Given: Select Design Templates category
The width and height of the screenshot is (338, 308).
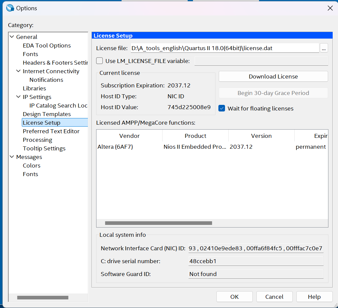Looking at the screenshot, I should (x=47, y=114).
